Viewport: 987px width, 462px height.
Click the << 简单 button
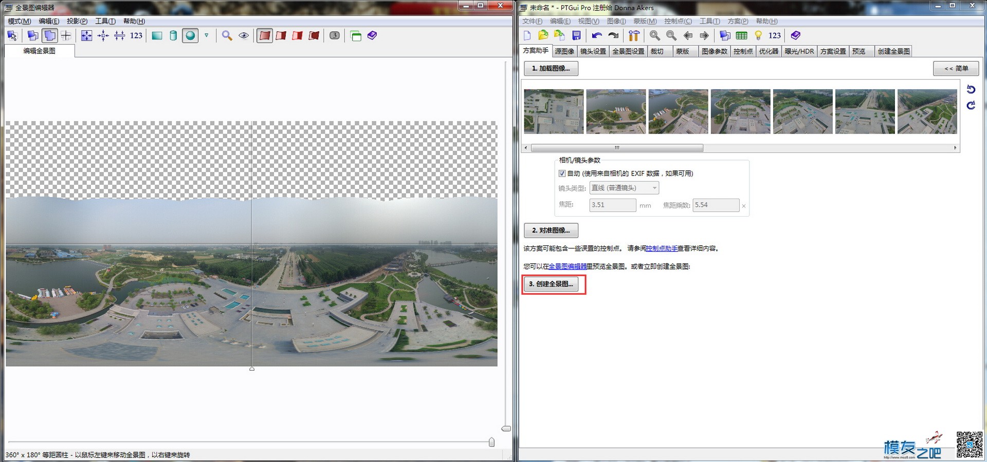pyautogui.click(x=956, y=68)
